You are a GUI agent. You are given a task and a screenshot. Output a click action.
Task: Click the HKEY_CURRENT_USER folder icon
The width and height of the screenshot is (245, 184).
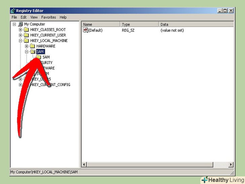(x=26, y=35)
